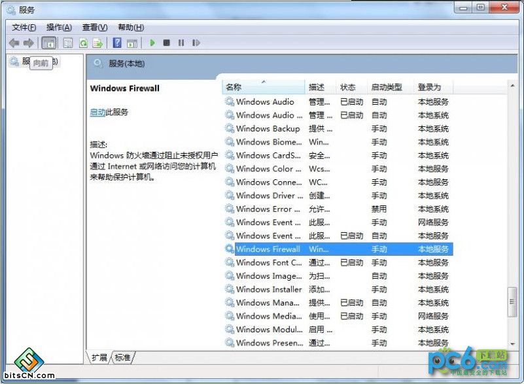Click the Forward arrow toolbar icon
The width and height of the screenshot is (524, 384).
(x=29, y=43)
